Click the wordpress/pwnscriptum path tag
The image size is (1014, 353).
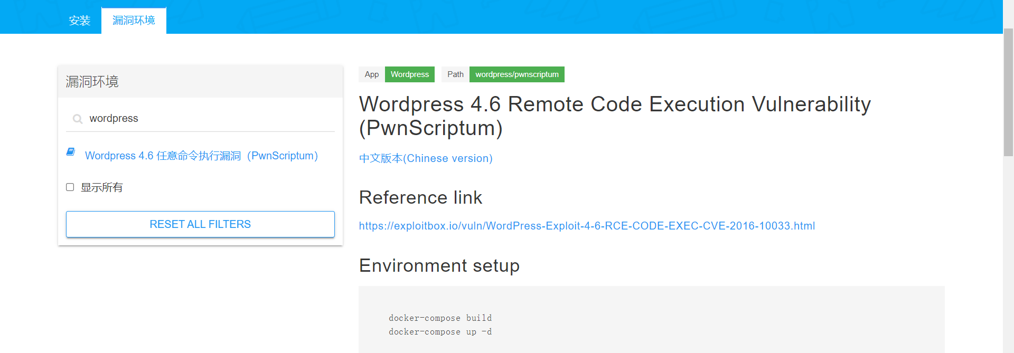pyautogui.click(x=517, y=74)
